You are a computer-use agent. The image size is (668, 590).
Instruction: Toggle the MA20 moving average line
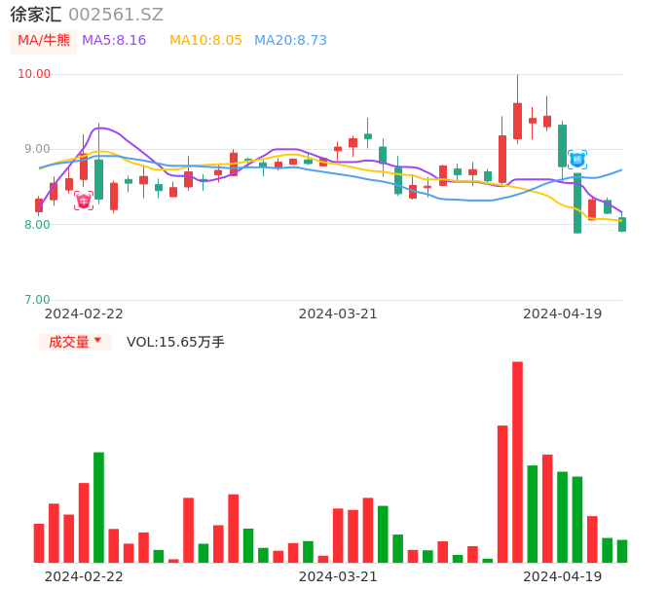290,41
